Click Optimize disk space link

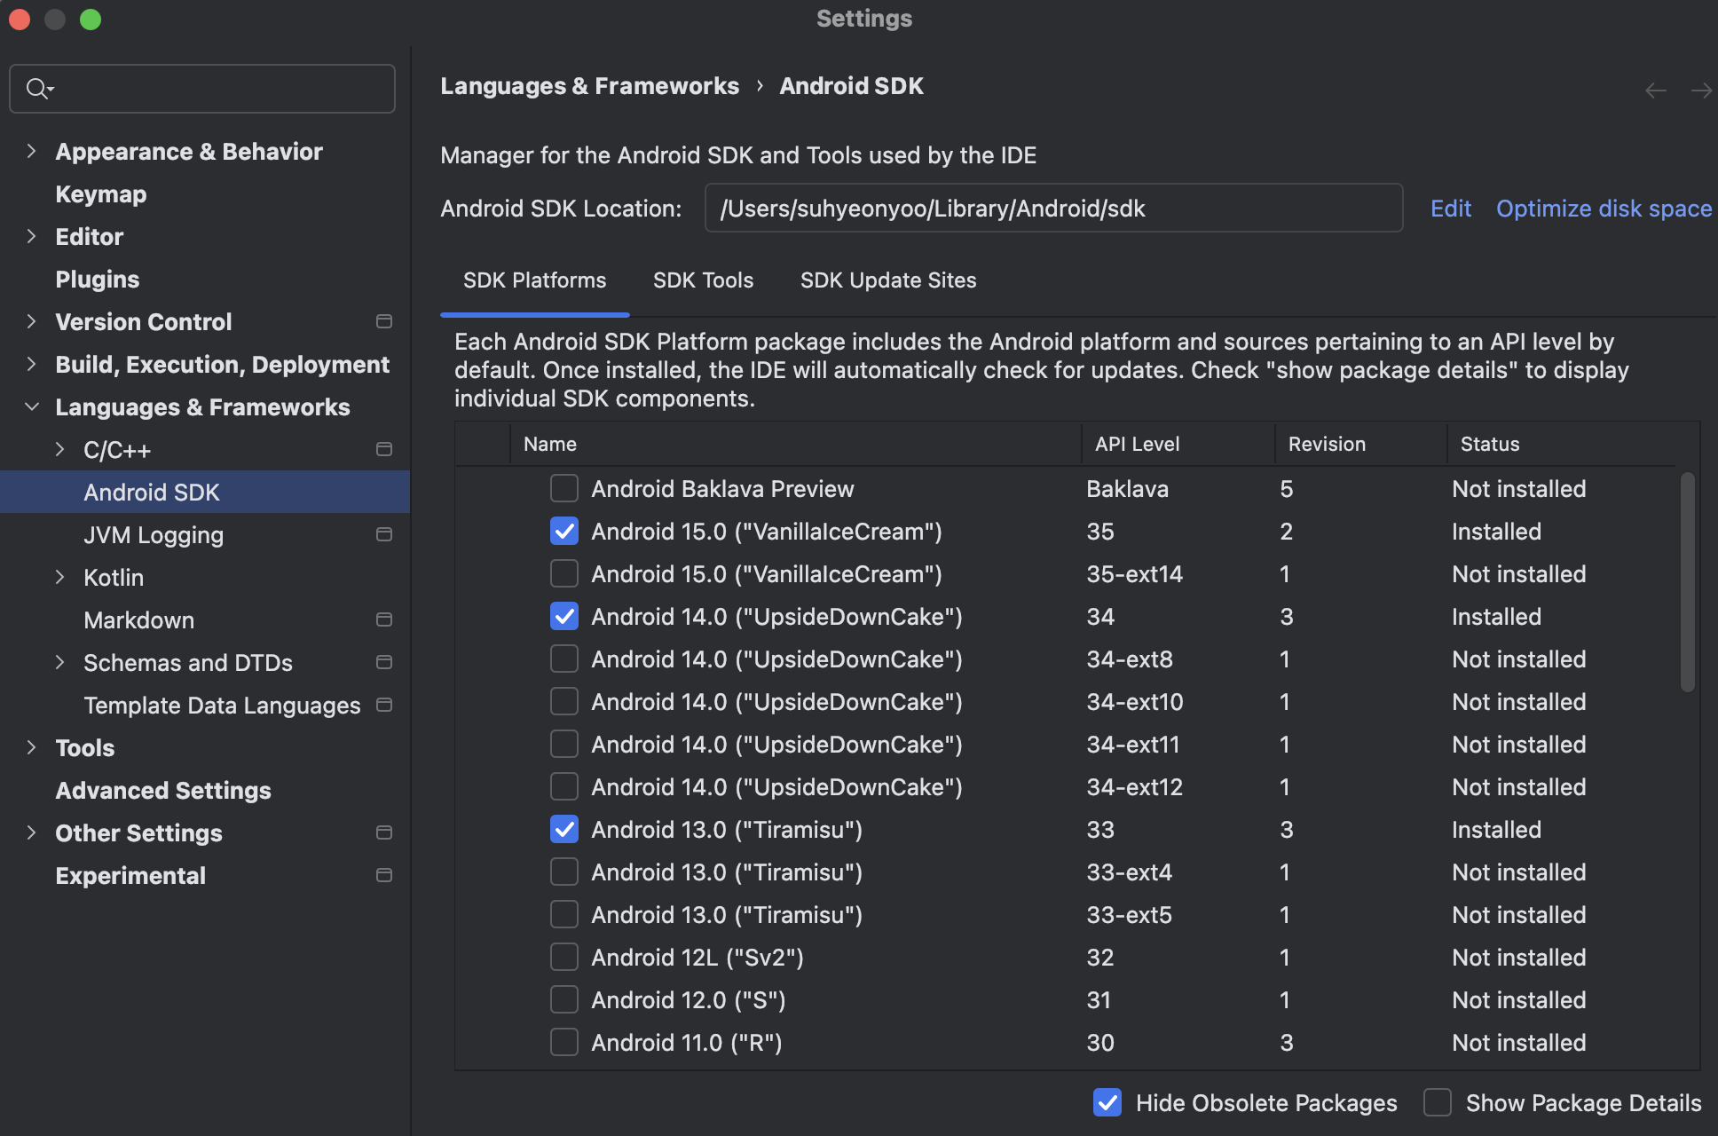click(1604, 209)
